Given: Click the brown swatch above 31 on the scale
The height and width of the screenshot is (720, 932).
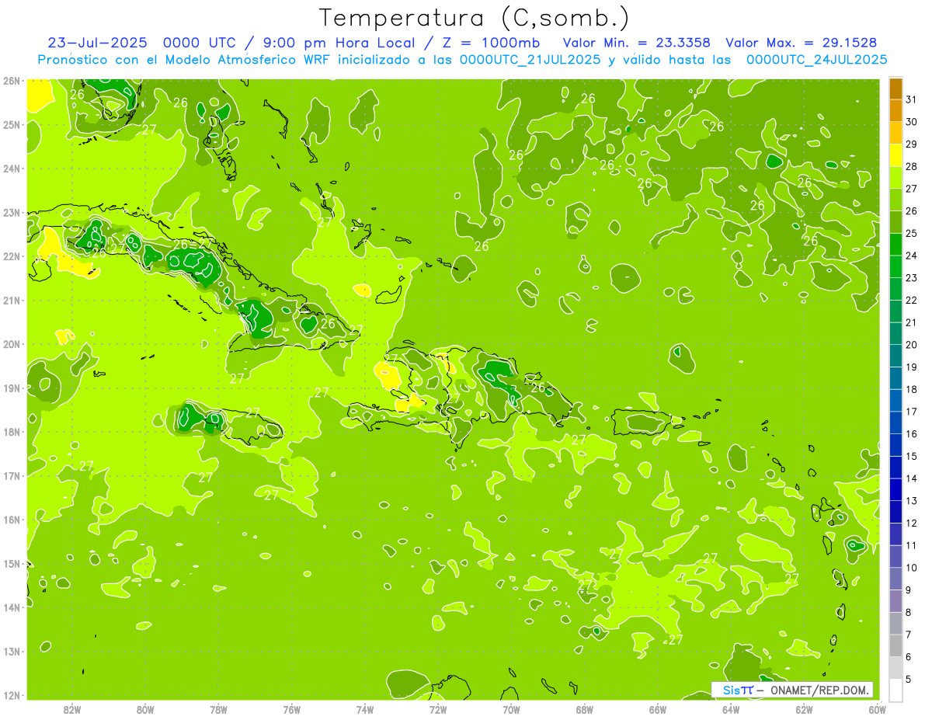Looking at the screenshot, I should pyautogui.click(x=895, y=88).
